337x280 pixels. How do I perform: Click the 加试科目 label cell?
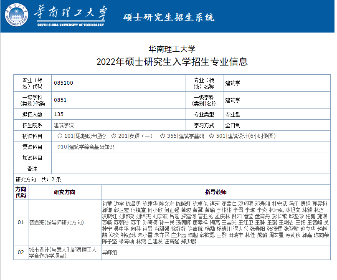coord(33,158)
